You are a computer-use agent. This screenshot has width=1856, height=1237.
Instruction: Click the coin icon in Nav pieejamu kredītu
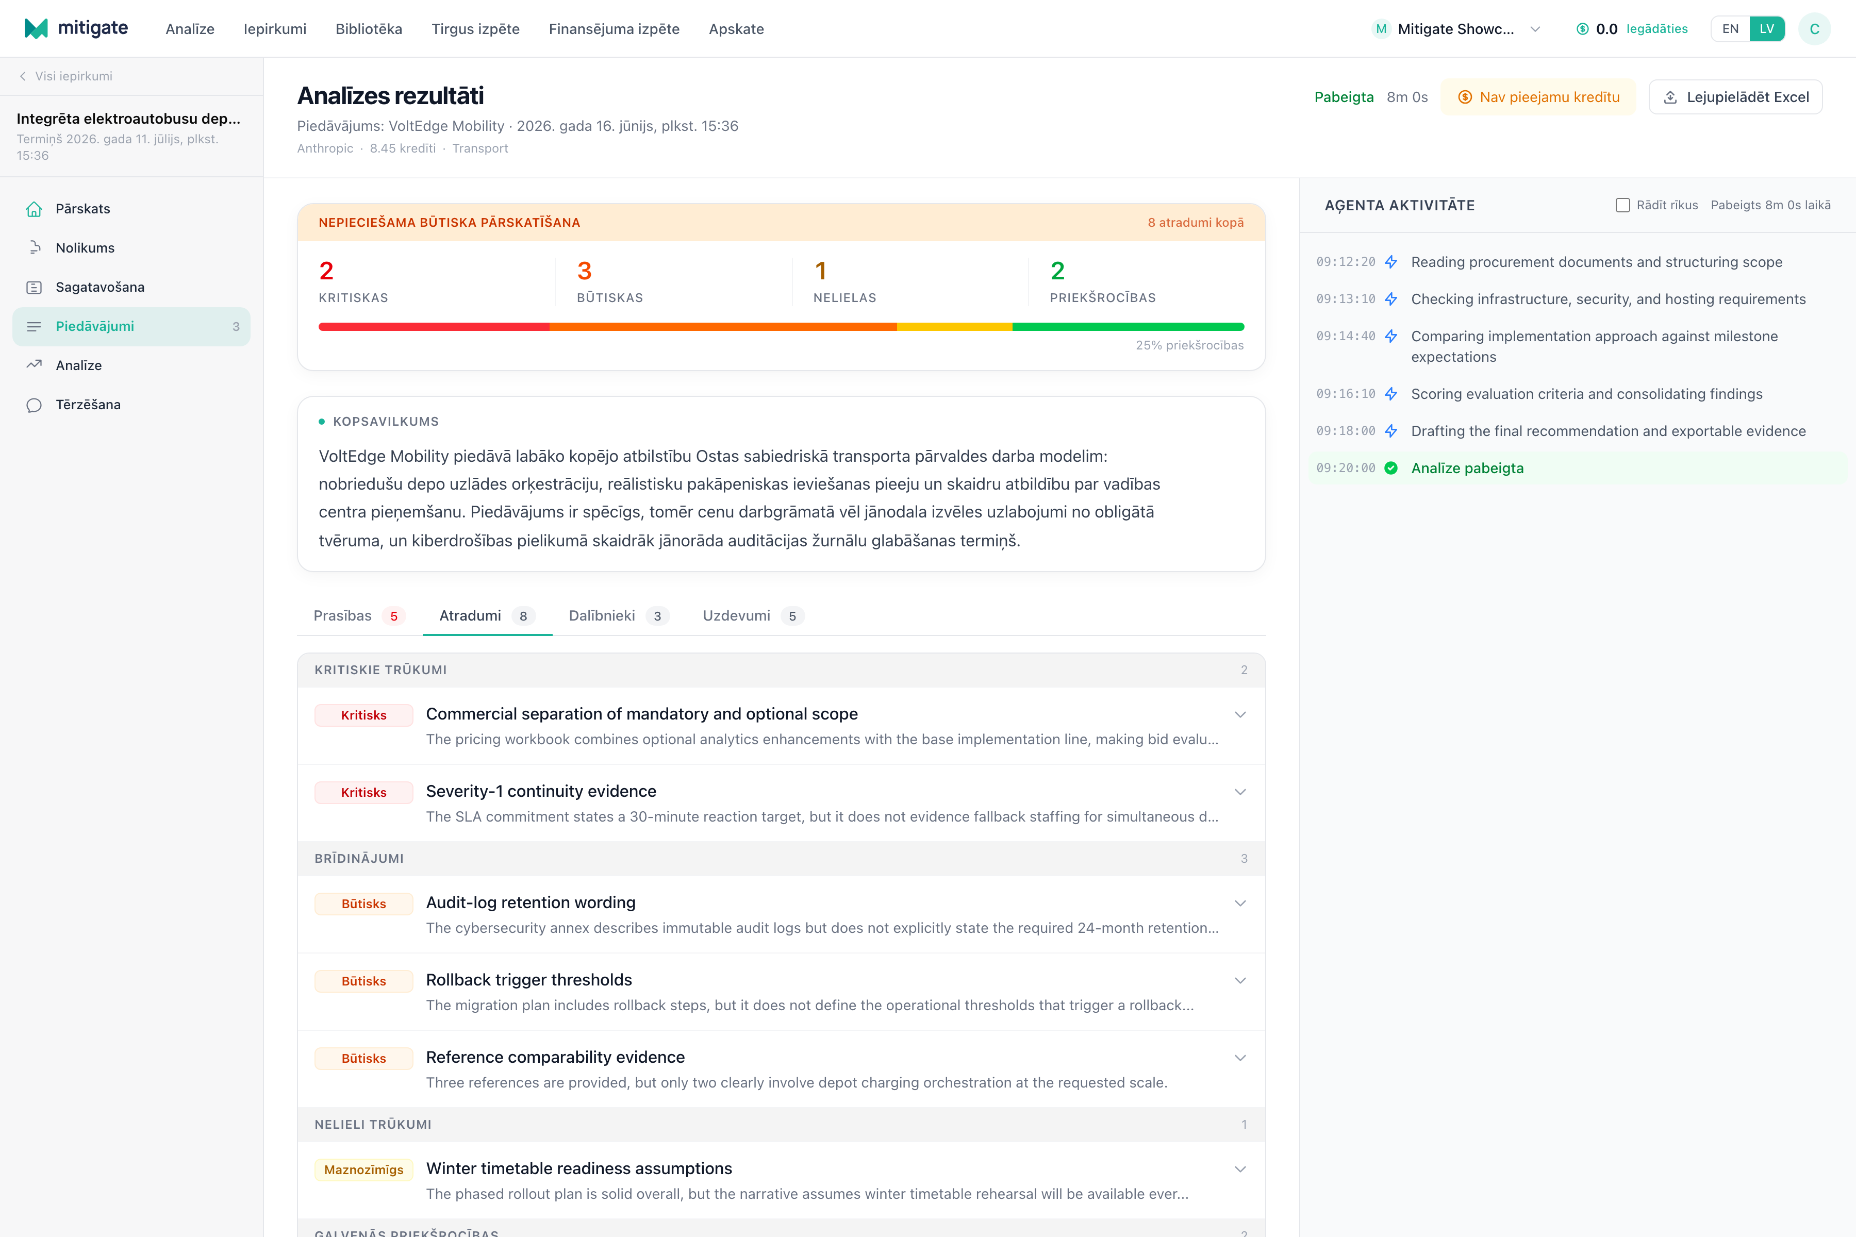click(x=1465, y=97)
